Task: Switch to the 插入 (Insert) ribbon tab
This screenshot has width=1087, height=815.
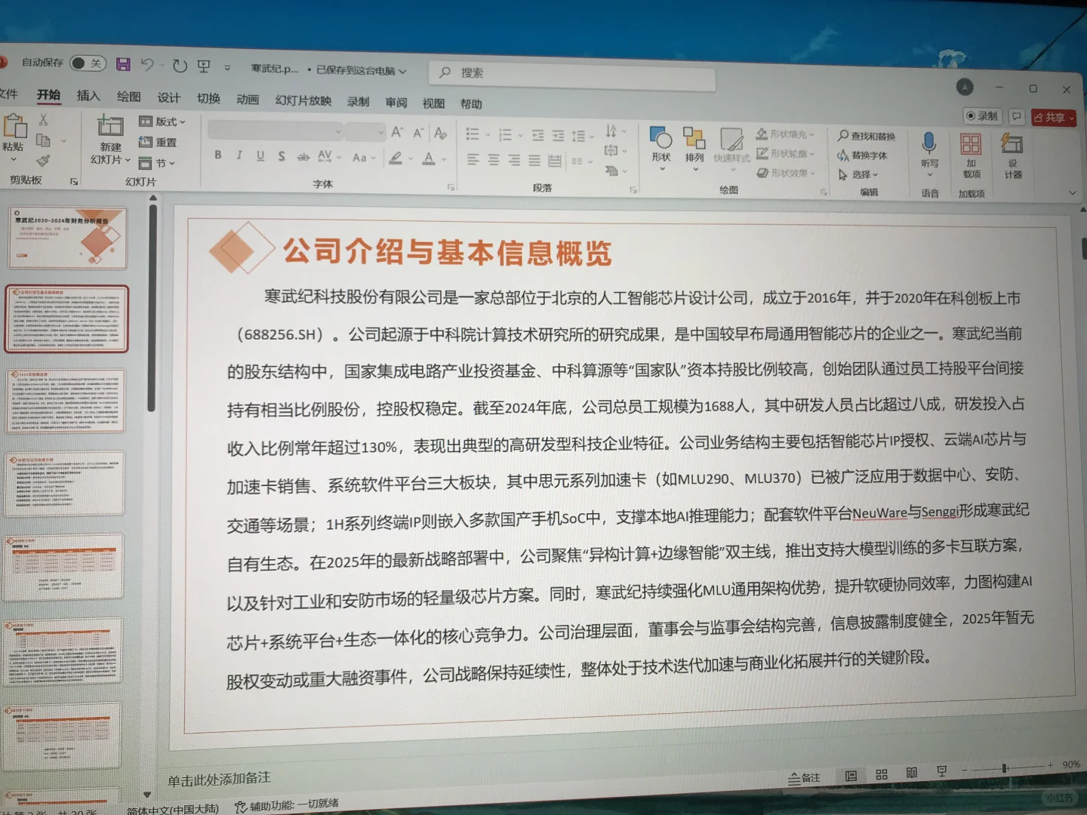Action: pos(88,97)
